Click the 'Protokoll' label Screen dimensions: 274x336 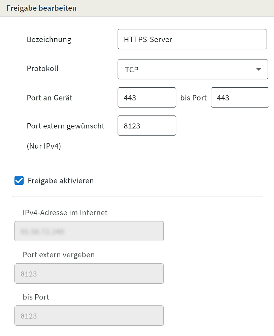(43, 69)
